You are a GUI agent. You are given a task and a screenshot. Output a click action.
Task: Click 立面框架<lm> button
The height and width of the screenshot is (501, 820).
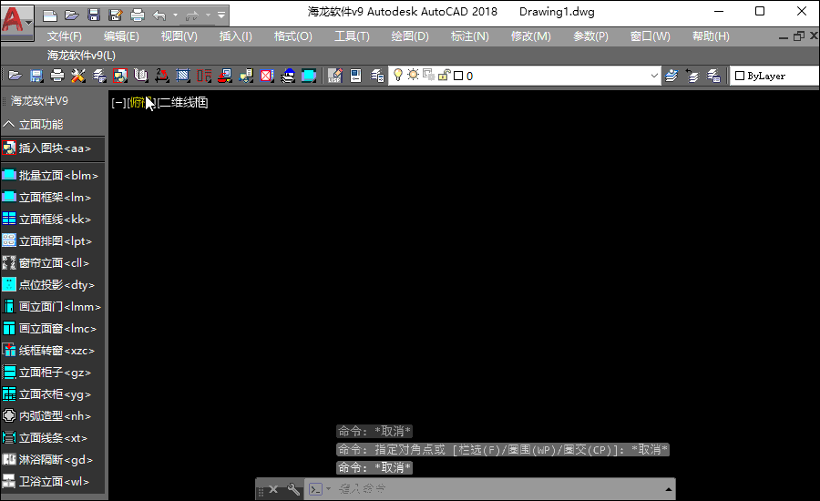52,197
